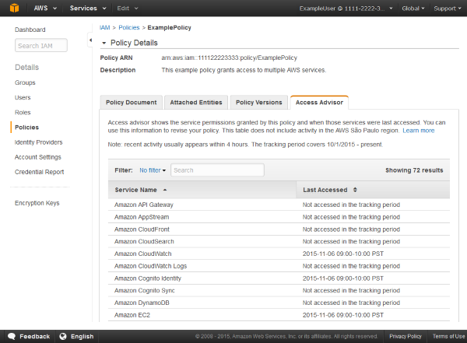The width and height of the screenshot is (467, 343).
Task: Switch to Policy Document tab
Action: [131, 103]
